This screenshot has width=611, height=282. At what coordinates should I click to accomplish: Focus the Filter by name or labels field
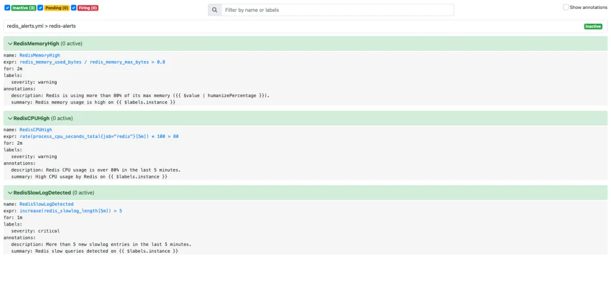pos(337,10)
